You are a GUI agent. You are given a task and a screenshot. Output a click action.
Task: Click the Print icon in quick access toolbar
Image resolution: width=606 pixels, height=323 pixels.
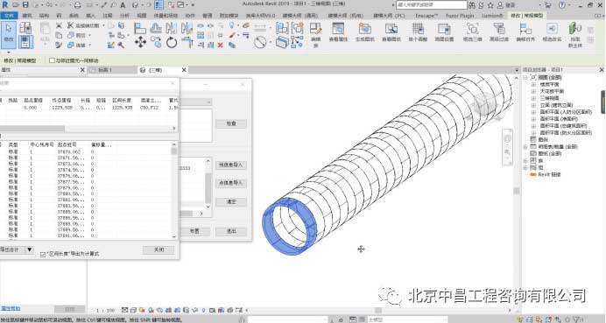pos(77,5)
